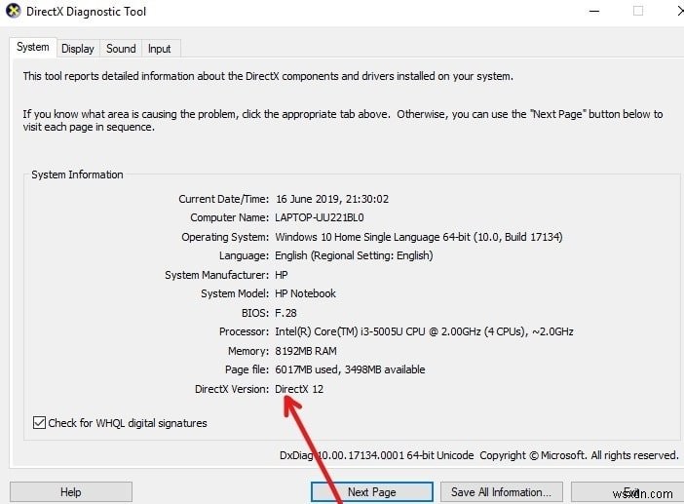Click the DxDiag version copyright text

point(479,455)
